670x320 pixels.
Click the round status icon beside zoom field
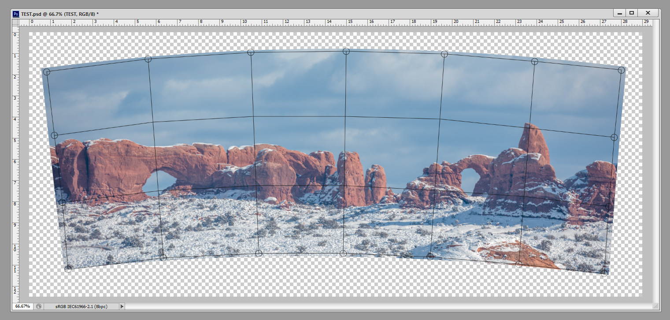(x=39, y=306)
